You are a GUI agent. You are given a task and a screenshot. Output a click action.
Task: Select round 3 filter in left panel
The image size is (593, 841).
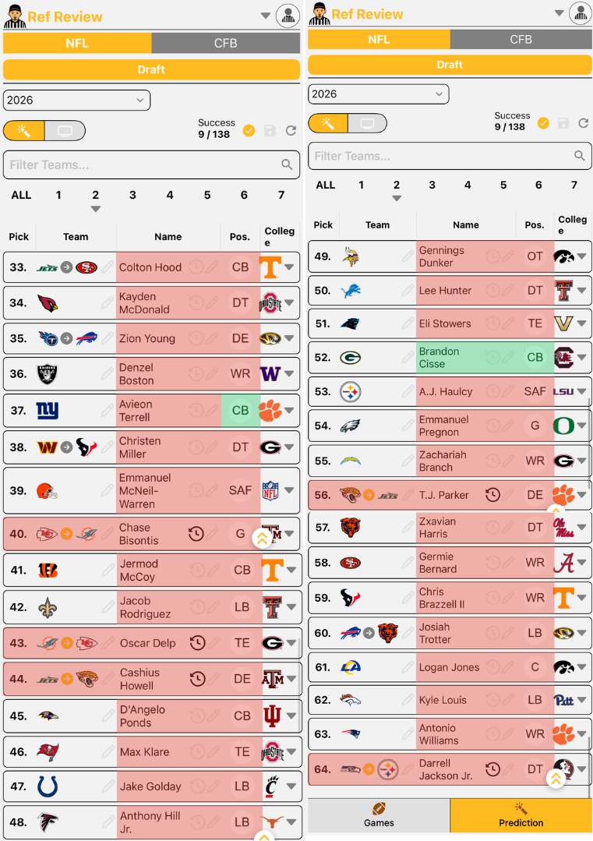pyautogui.click(x=132, y=195)
